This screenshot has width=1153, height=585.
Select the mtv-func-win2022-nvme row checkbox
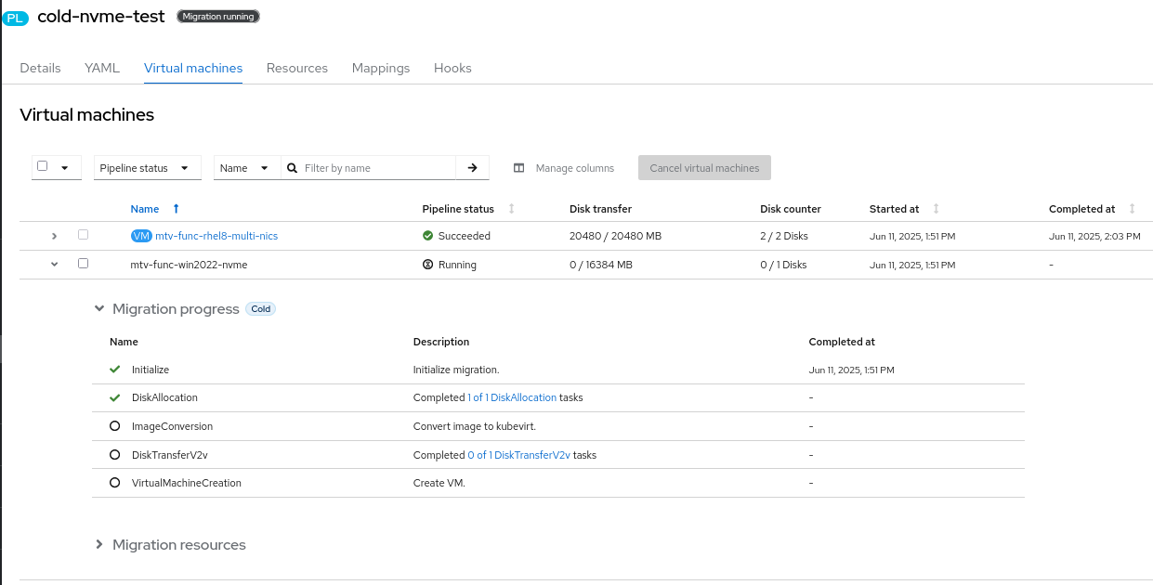pyautogui.click(x=83, y=264)
